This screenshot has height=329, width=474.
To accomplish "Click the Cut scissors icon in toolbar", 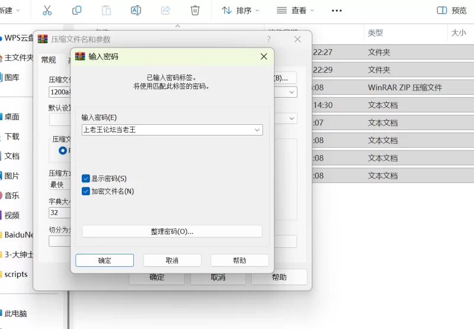I will (x=47, y=11).
